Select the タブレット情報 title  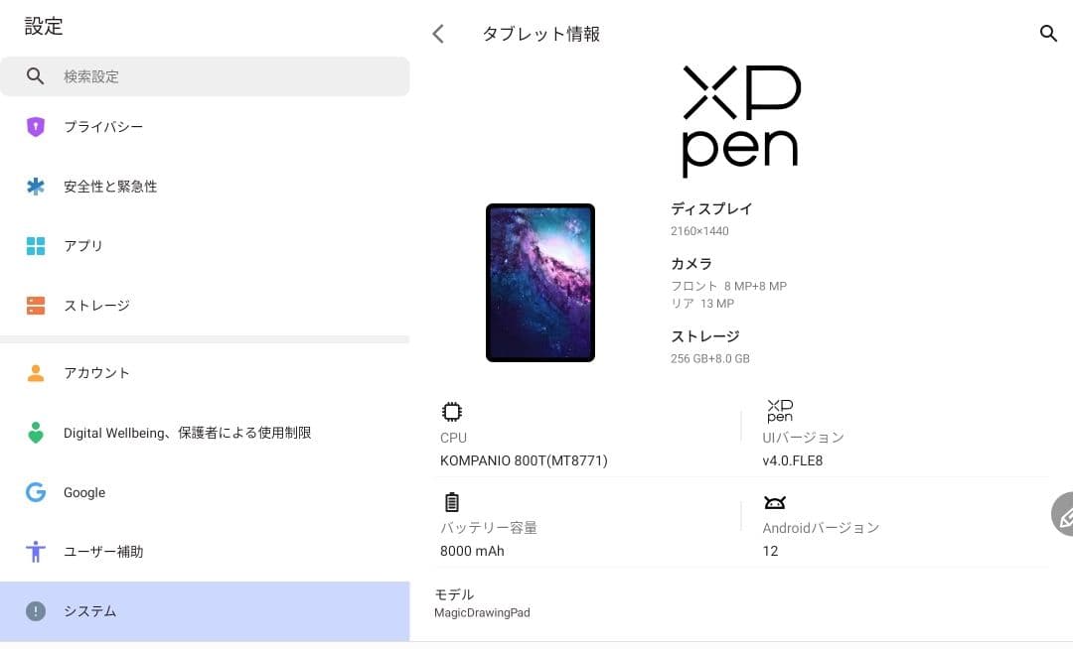[x=540, y=33]
